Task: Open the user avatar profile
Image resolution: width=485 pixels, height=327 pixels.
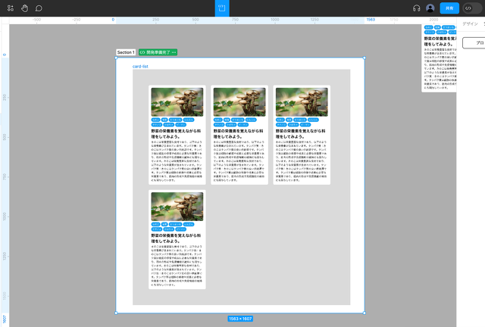Action: click(430, 8)
